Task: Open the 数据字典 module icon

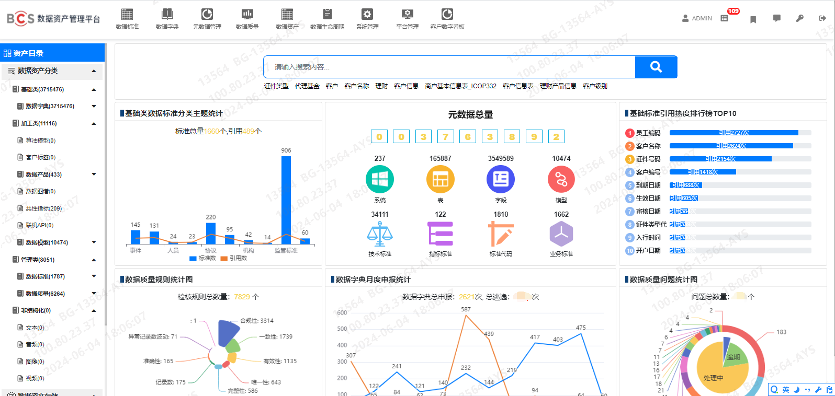Action: 167,14
